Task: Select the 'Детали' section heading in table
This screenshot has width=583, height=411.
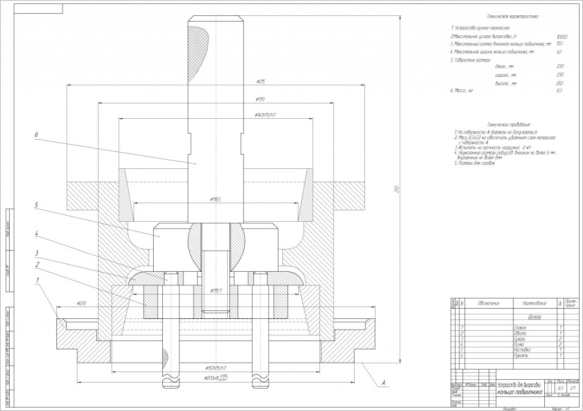Action: [534, 317]
